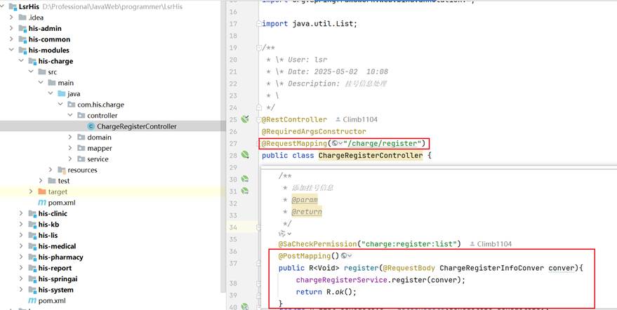Click chargeRegisterService in the method body

point(342,280)
